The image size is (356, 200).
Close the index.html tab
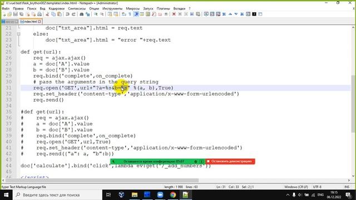click(39, 21)
